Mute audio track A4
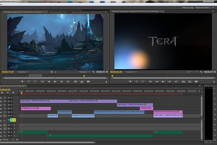 click(12, 132)
